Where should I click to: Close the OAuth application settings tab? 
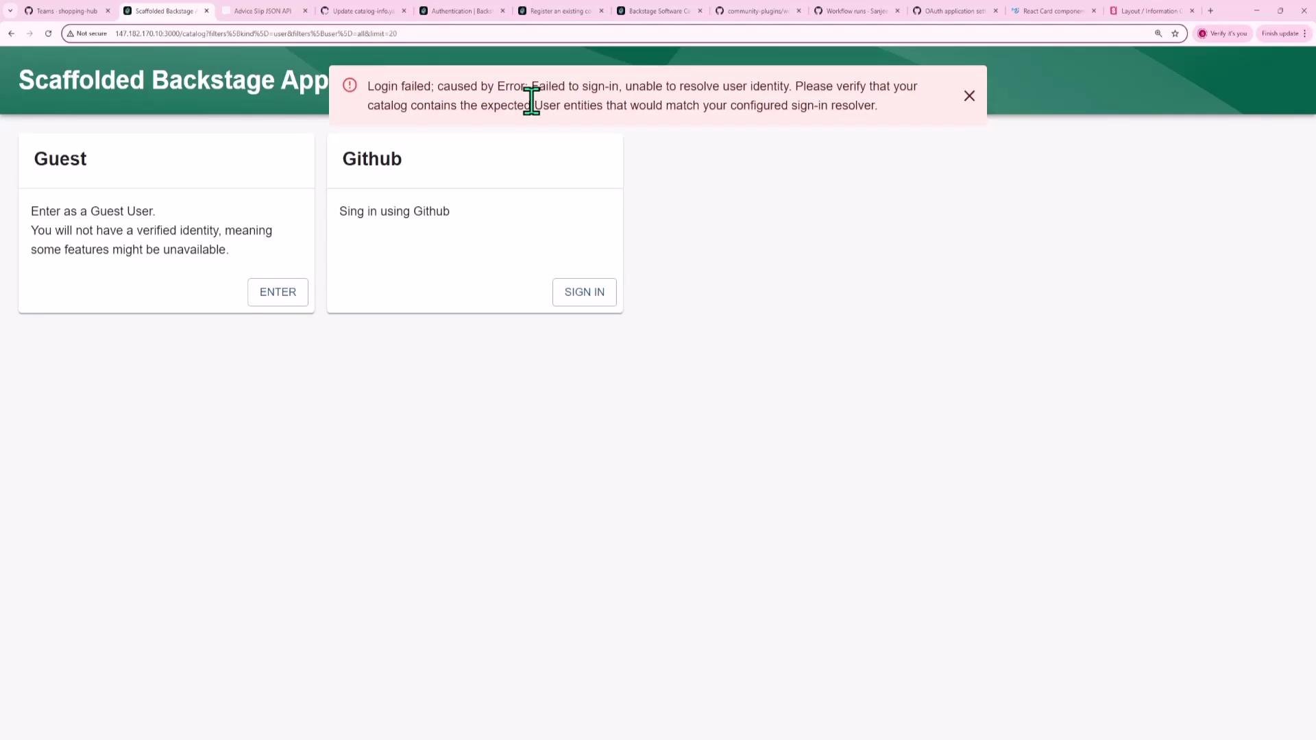click(x=996, y=11)
